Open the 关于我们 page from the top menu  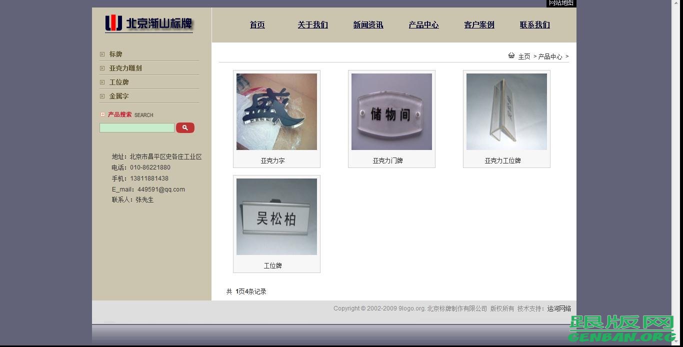click(x=312, y=24)
